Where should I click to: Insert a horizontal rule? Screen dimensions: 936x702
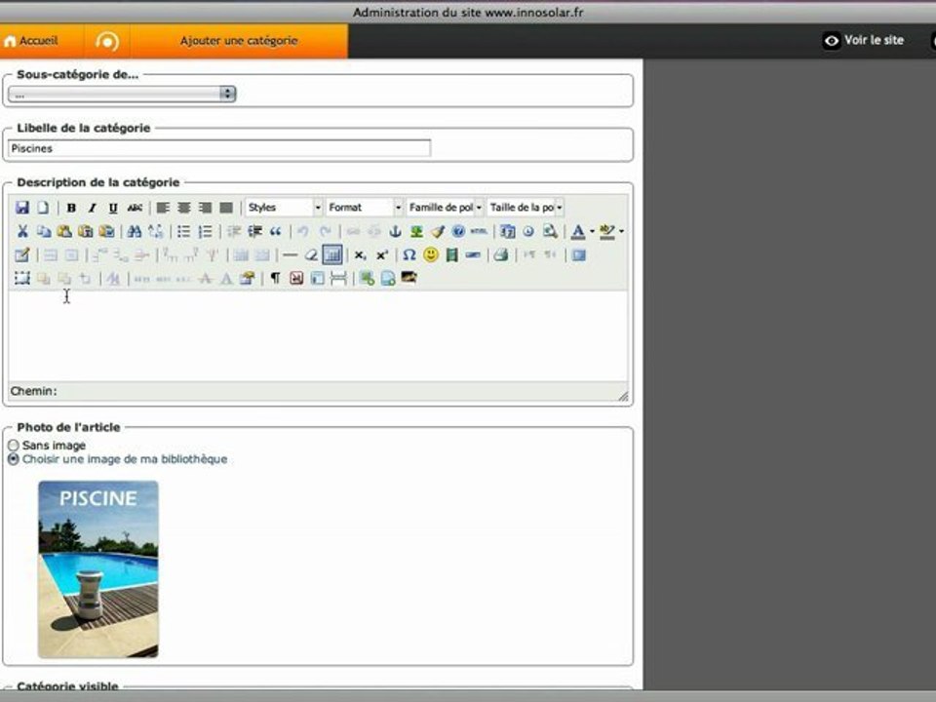[x=291, y=254]
